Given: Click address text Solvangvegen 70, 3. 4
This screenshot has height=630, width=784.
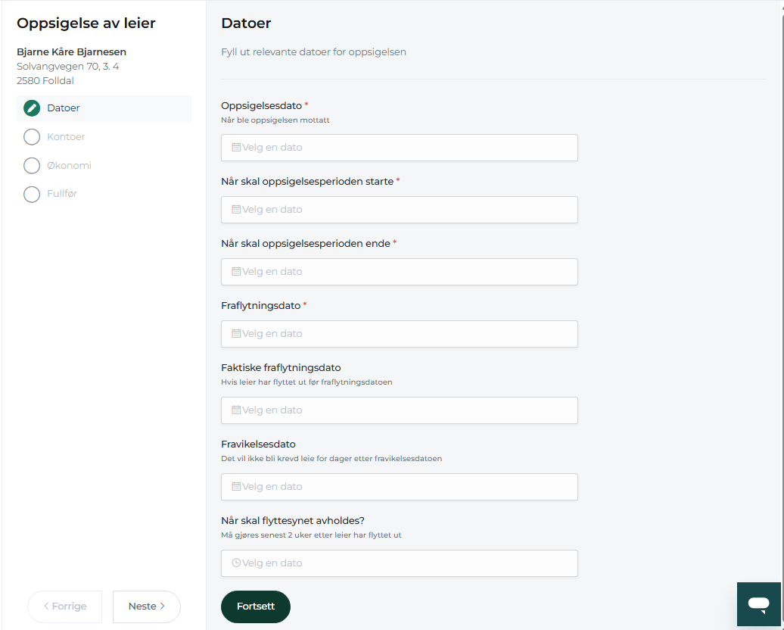Looking at the screenshot, I should click(x=68, y=67).
